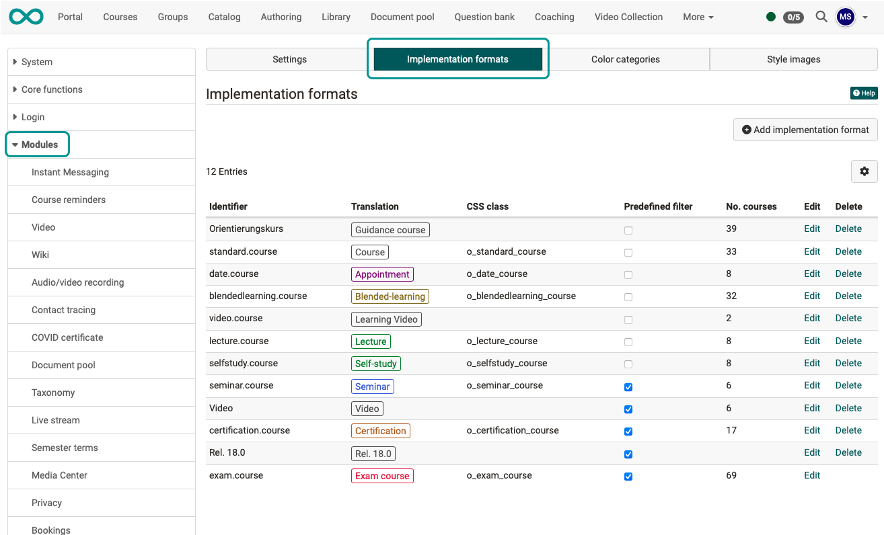Image resolution: width=884 pixels, height=535 pixels.
Task: Open the Help for implementation formats
Action: click(864, 93)
